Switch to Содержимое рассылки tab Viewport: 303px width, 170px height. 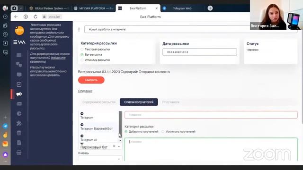(99, 102)
